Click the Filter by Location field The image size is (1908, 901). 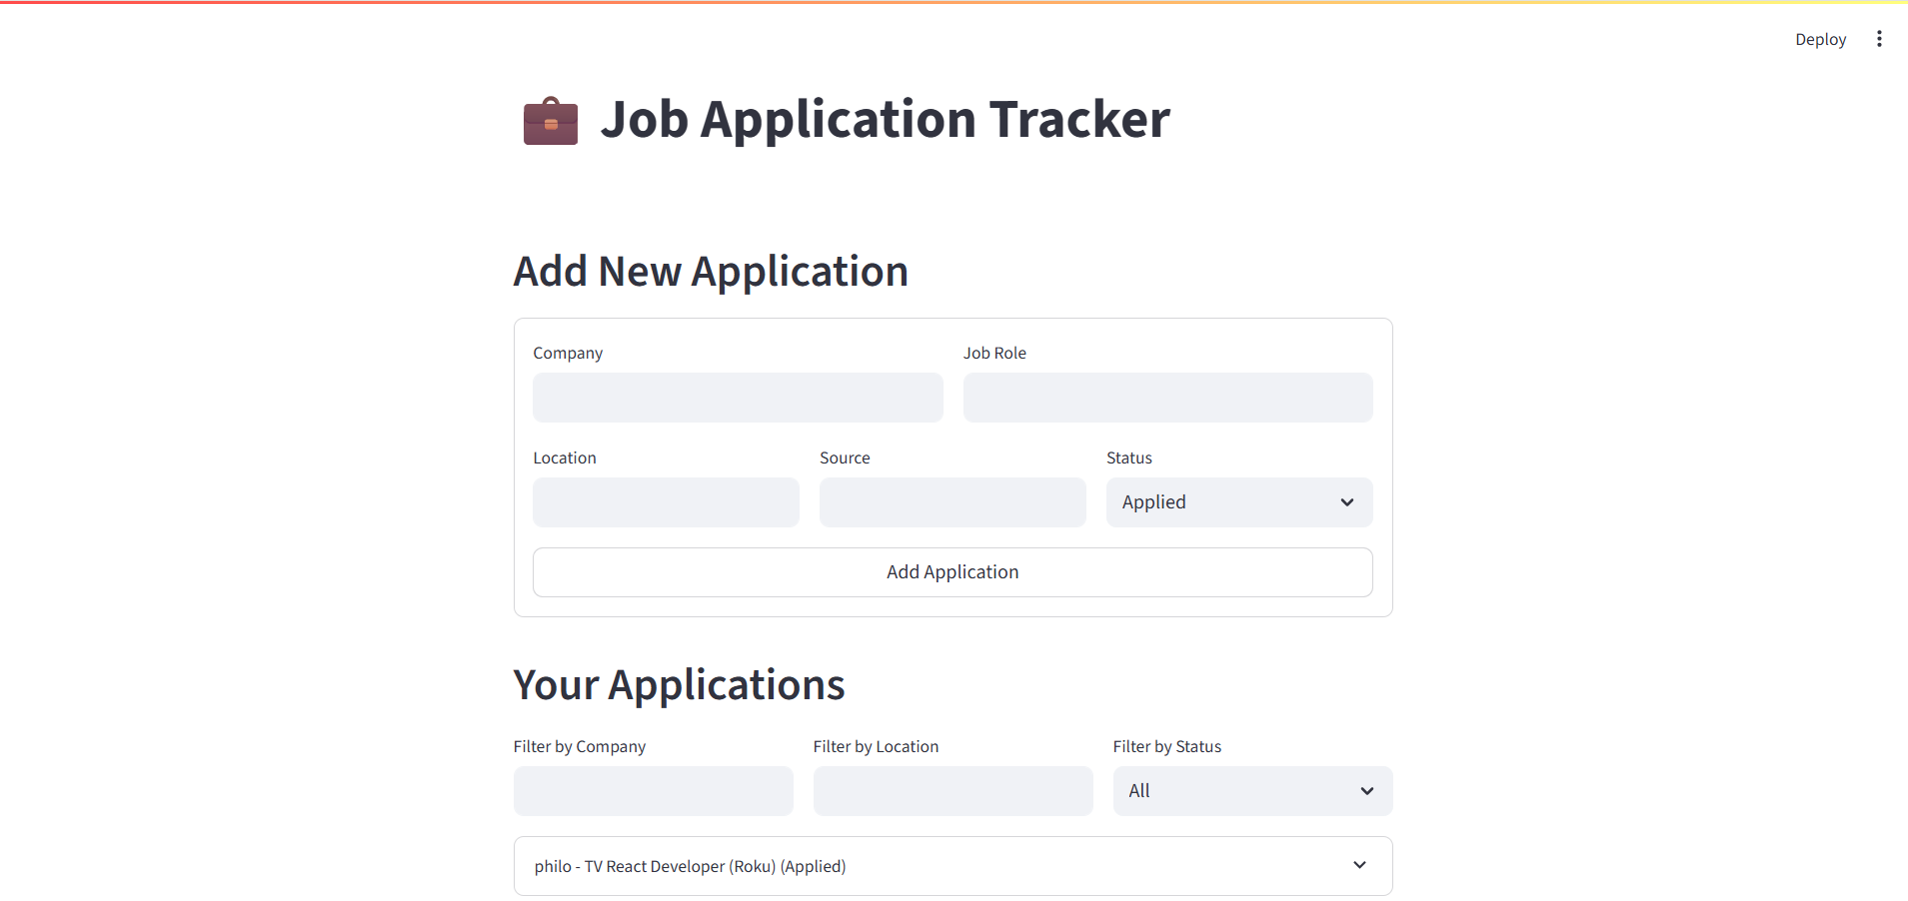pos(953,791)
